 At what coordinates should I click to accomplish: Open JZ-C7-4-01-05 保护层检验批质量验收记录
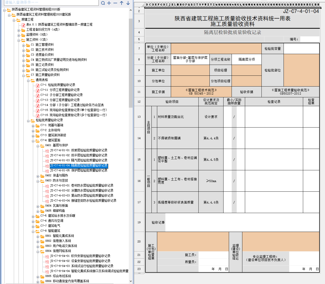point(79,170)
